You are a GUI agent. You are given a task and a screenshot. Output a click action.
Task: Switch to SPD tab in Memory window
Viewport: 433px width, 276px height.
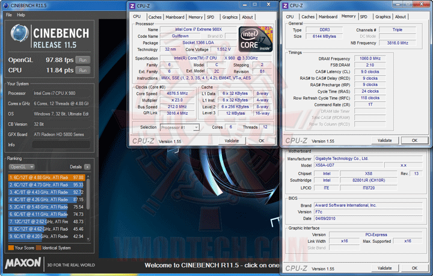pyautogui.click(x=364, y=17)
